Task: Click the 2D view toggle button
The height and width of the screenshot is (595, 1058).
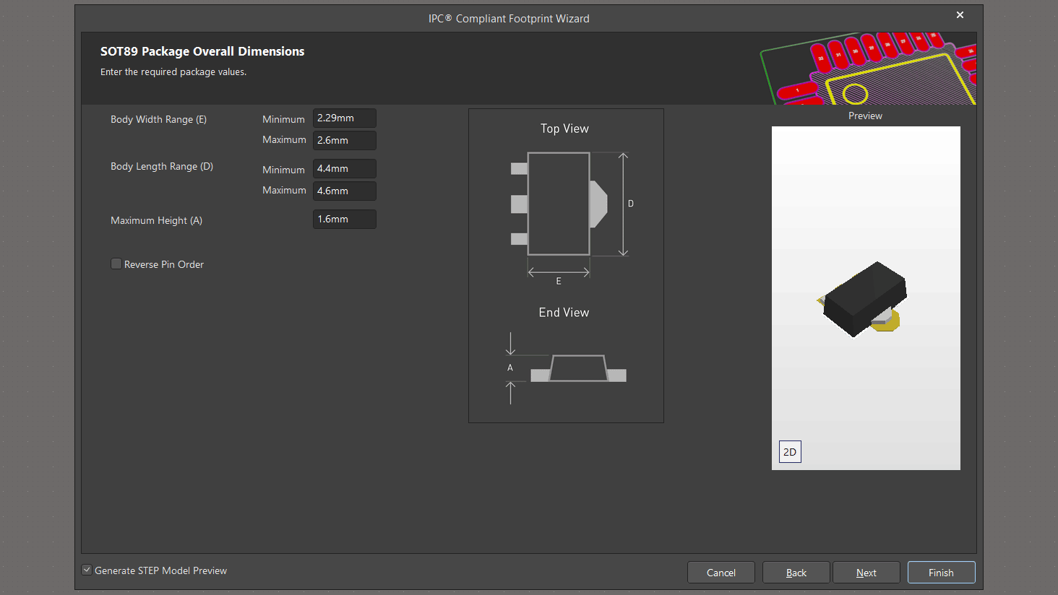Action: 790,452
